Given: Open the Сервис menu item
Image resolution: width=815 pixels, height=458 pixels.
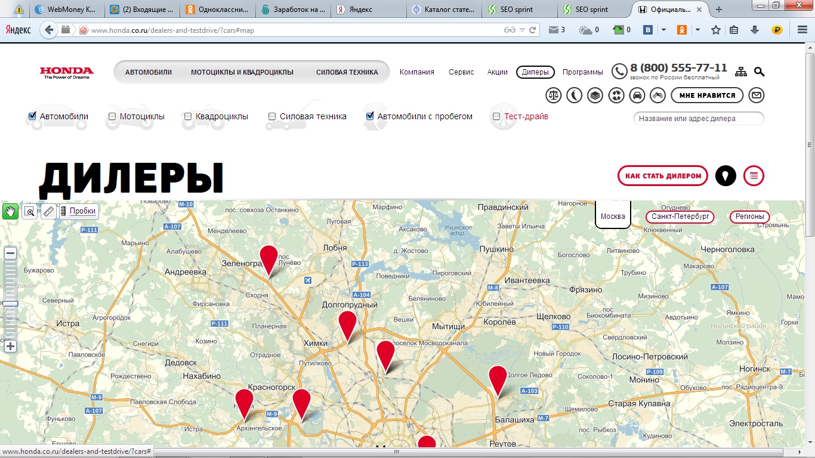Looking at the screenshot, I should click(461, 72).
